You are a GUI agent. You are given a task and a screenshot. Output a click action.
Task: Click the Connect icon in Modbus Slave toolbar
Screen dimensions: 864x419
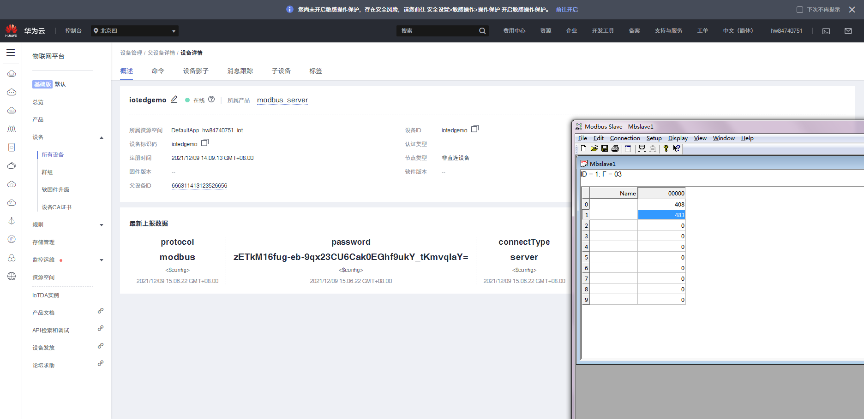[642, 148]
